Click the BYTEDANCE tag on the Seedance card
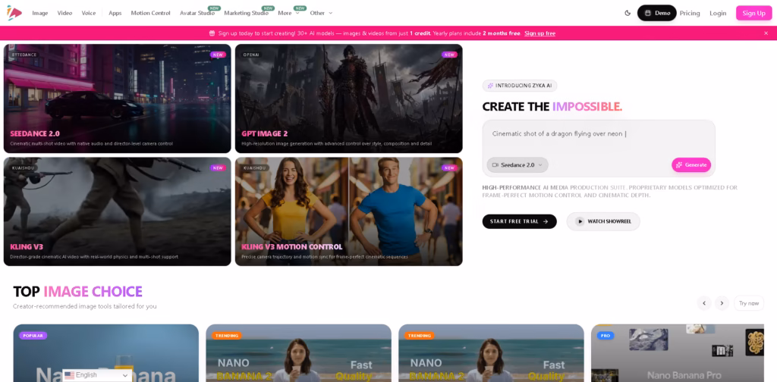 pyautogui.click(x=24, y=55)
